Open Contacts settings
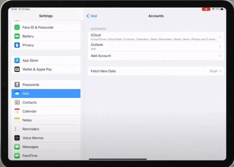Image resolution: width=234 pixels, height=167 pixels. (46, 102)
